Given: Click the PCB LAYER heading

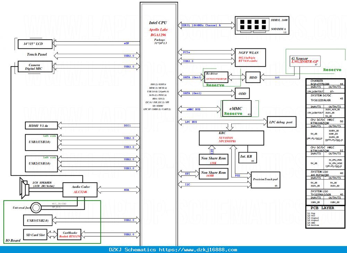Looking at the screenshot, I should (x=322, y=208).
